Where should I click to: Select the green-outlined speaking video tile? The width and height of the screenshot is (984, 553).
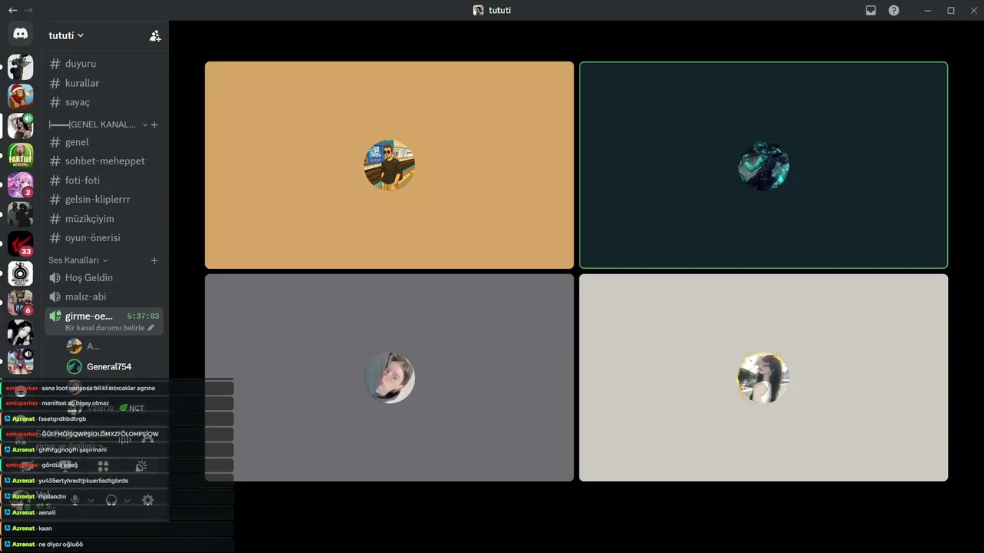pyautogui.click(x=763, y=165)
